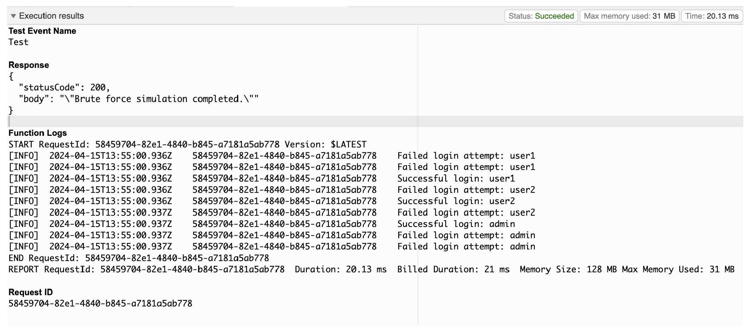Screen dimensions: 750x336
Task: Click the Response heading
Action: coord(29,65)
